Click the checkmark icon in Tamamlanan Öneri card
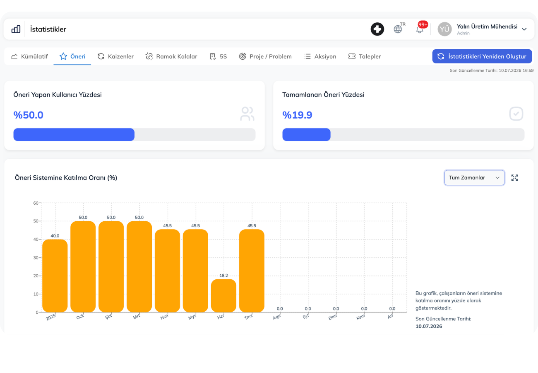 pos(516,114)
